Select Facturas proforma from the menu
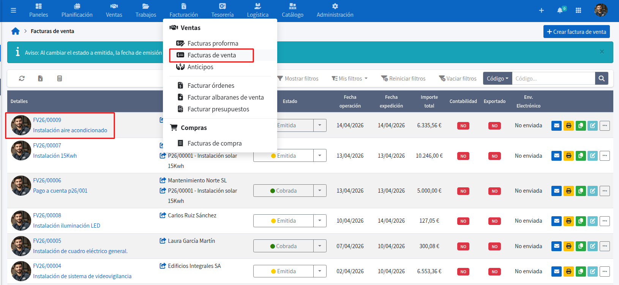Viewport: 619px width, 285px height. (x=213, y=43)
